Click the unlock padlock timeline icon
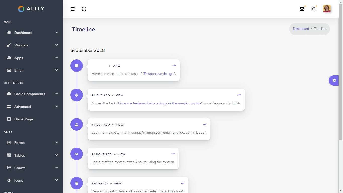Viewport: 343px width, 193px height. pyautogui.click(x=77, y=125)
